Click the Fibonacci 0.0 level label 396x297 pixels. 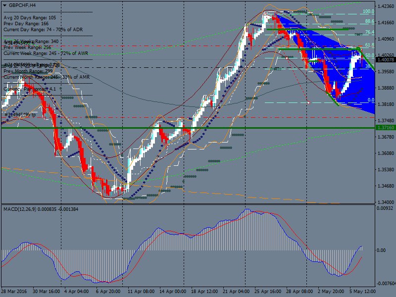pyautogui.click(x=371, y=100)
